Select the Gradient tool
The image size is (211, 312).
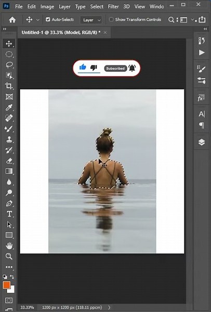point(9,171)
